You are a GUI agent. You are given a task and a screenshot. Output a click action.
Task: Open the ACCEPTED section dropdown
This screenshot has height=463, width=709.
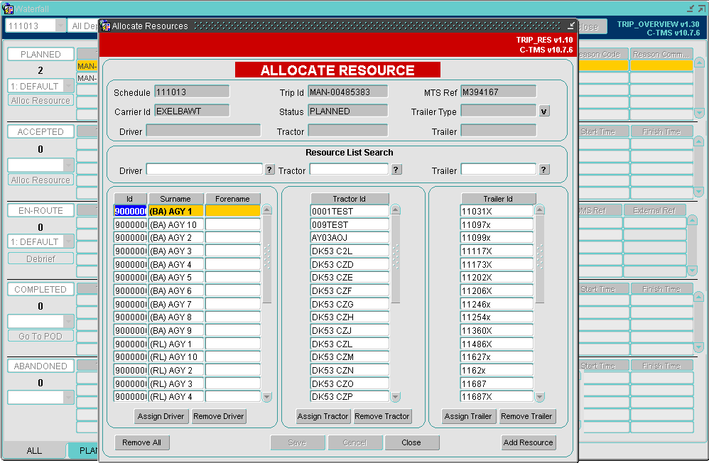[69, 165]
